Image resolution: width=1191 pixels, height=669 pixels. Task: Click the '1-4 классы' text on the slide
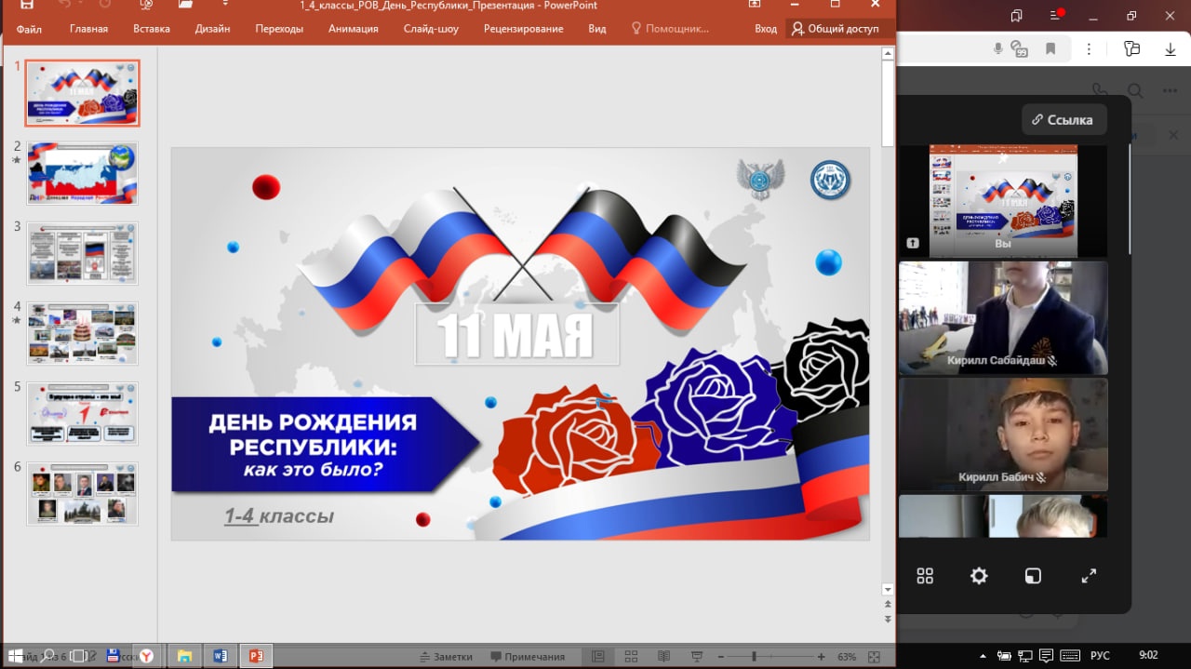coord(278,516)
